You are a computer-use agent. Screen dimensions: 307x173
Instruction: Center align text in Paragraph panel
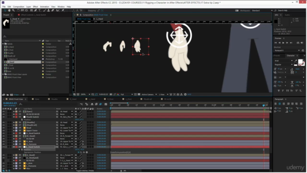coord(280,104)
